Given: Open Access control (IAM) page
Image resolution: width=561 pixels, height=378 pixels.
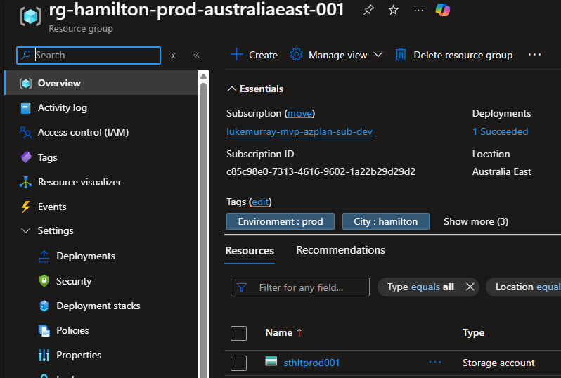Looking at the screenshot, I should [82, 132].
